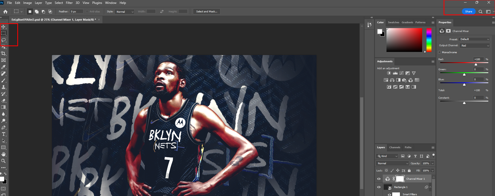Open the layer blend mode dropdown
Screen dimensions: 495x196
click(392, 163)
